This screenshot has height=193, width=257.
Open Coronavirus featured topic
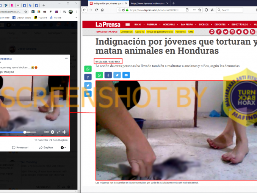pos(127,31)
